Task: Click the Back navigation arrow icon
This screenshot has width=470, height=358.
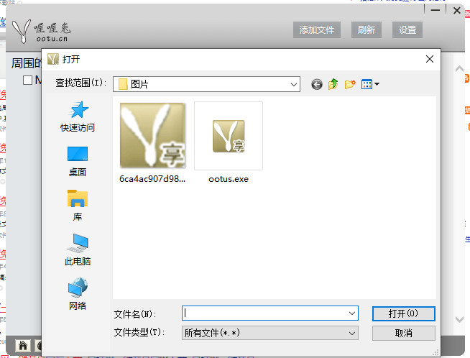Action: 316,84
